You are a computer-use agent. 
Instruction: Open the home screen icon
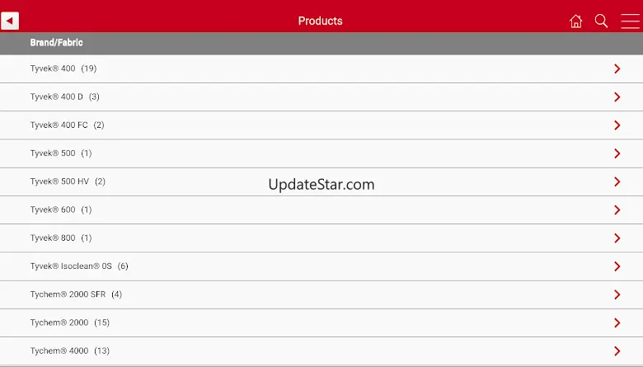click(x=575, y=21)
